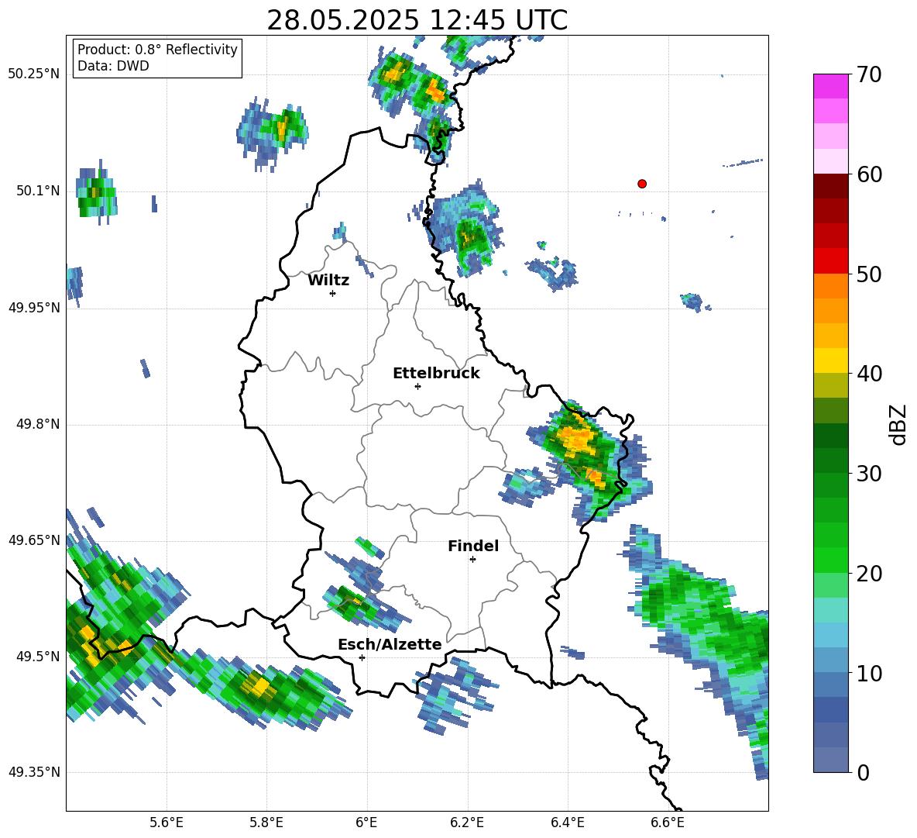This screenshot has height=838, width=917.
Task: Select the Wiltz city label
Action: tap(328, 280)
